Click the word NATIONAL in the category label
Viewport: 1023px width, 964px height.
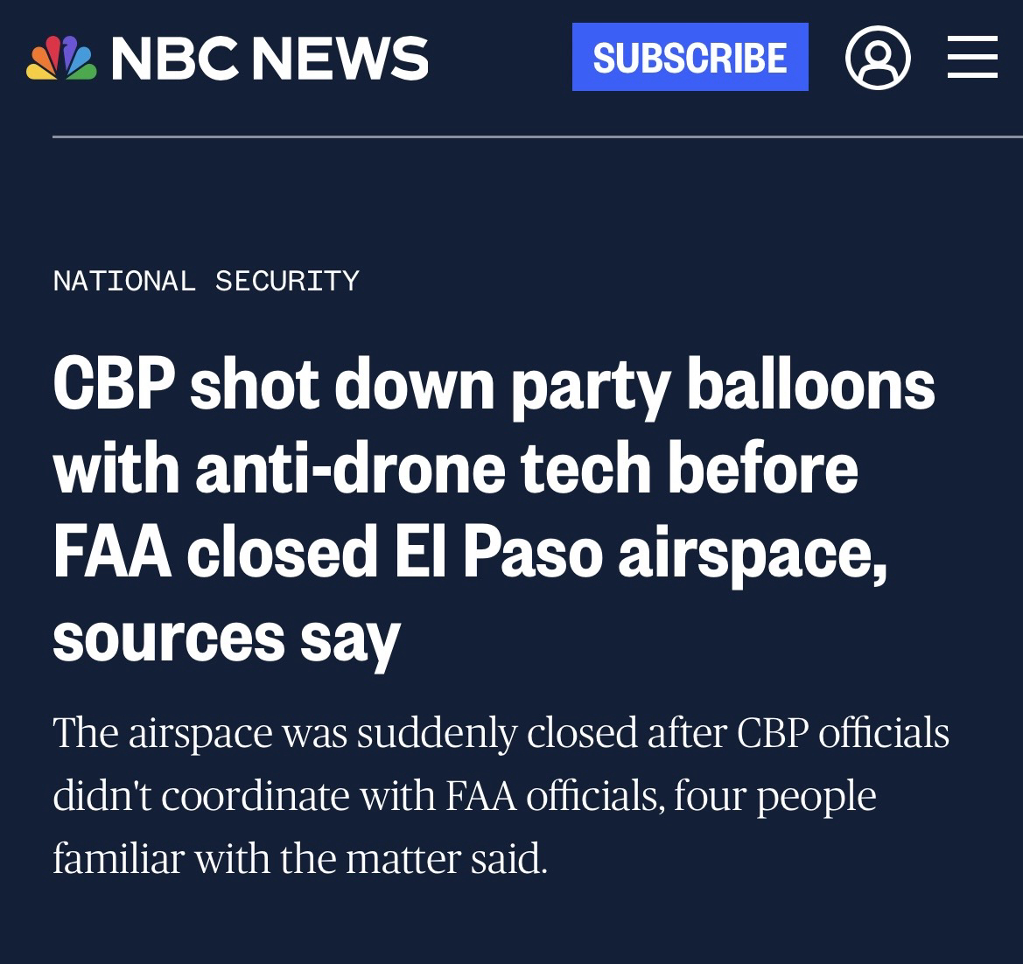pyautogui.click(x=124, y=281)
